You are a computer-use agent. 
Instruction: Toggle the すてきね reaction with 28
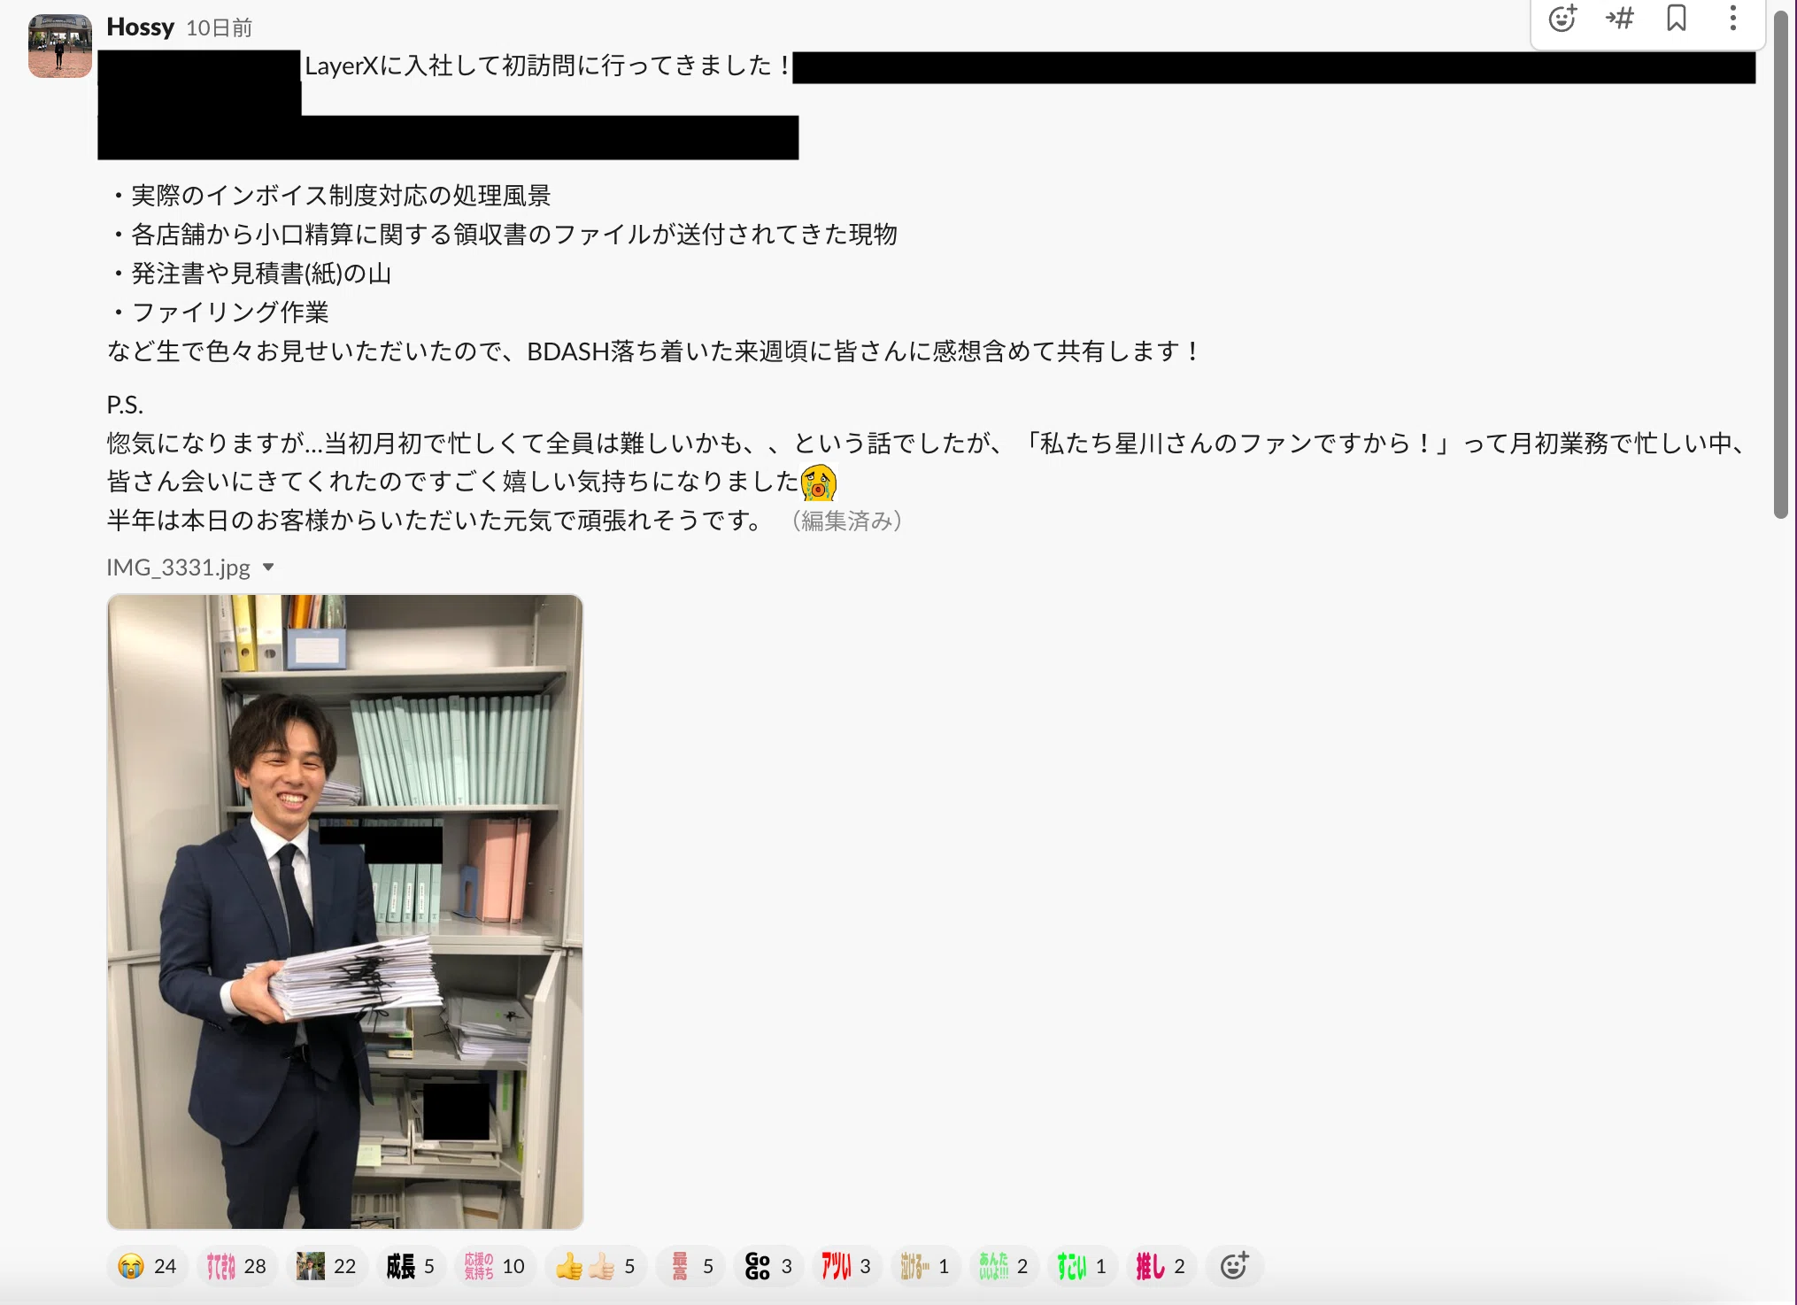coord(236,1266)
